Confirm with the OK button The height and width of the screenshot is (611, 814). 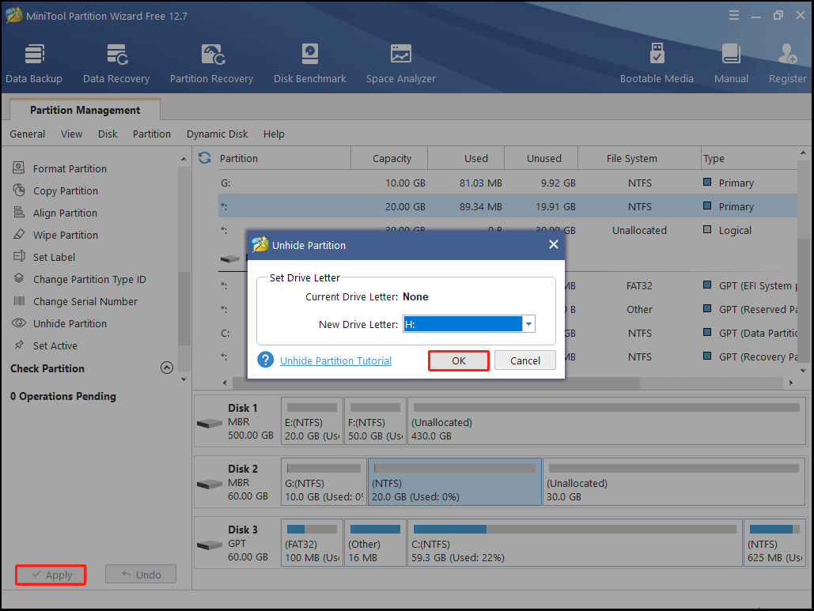point(458,360)
